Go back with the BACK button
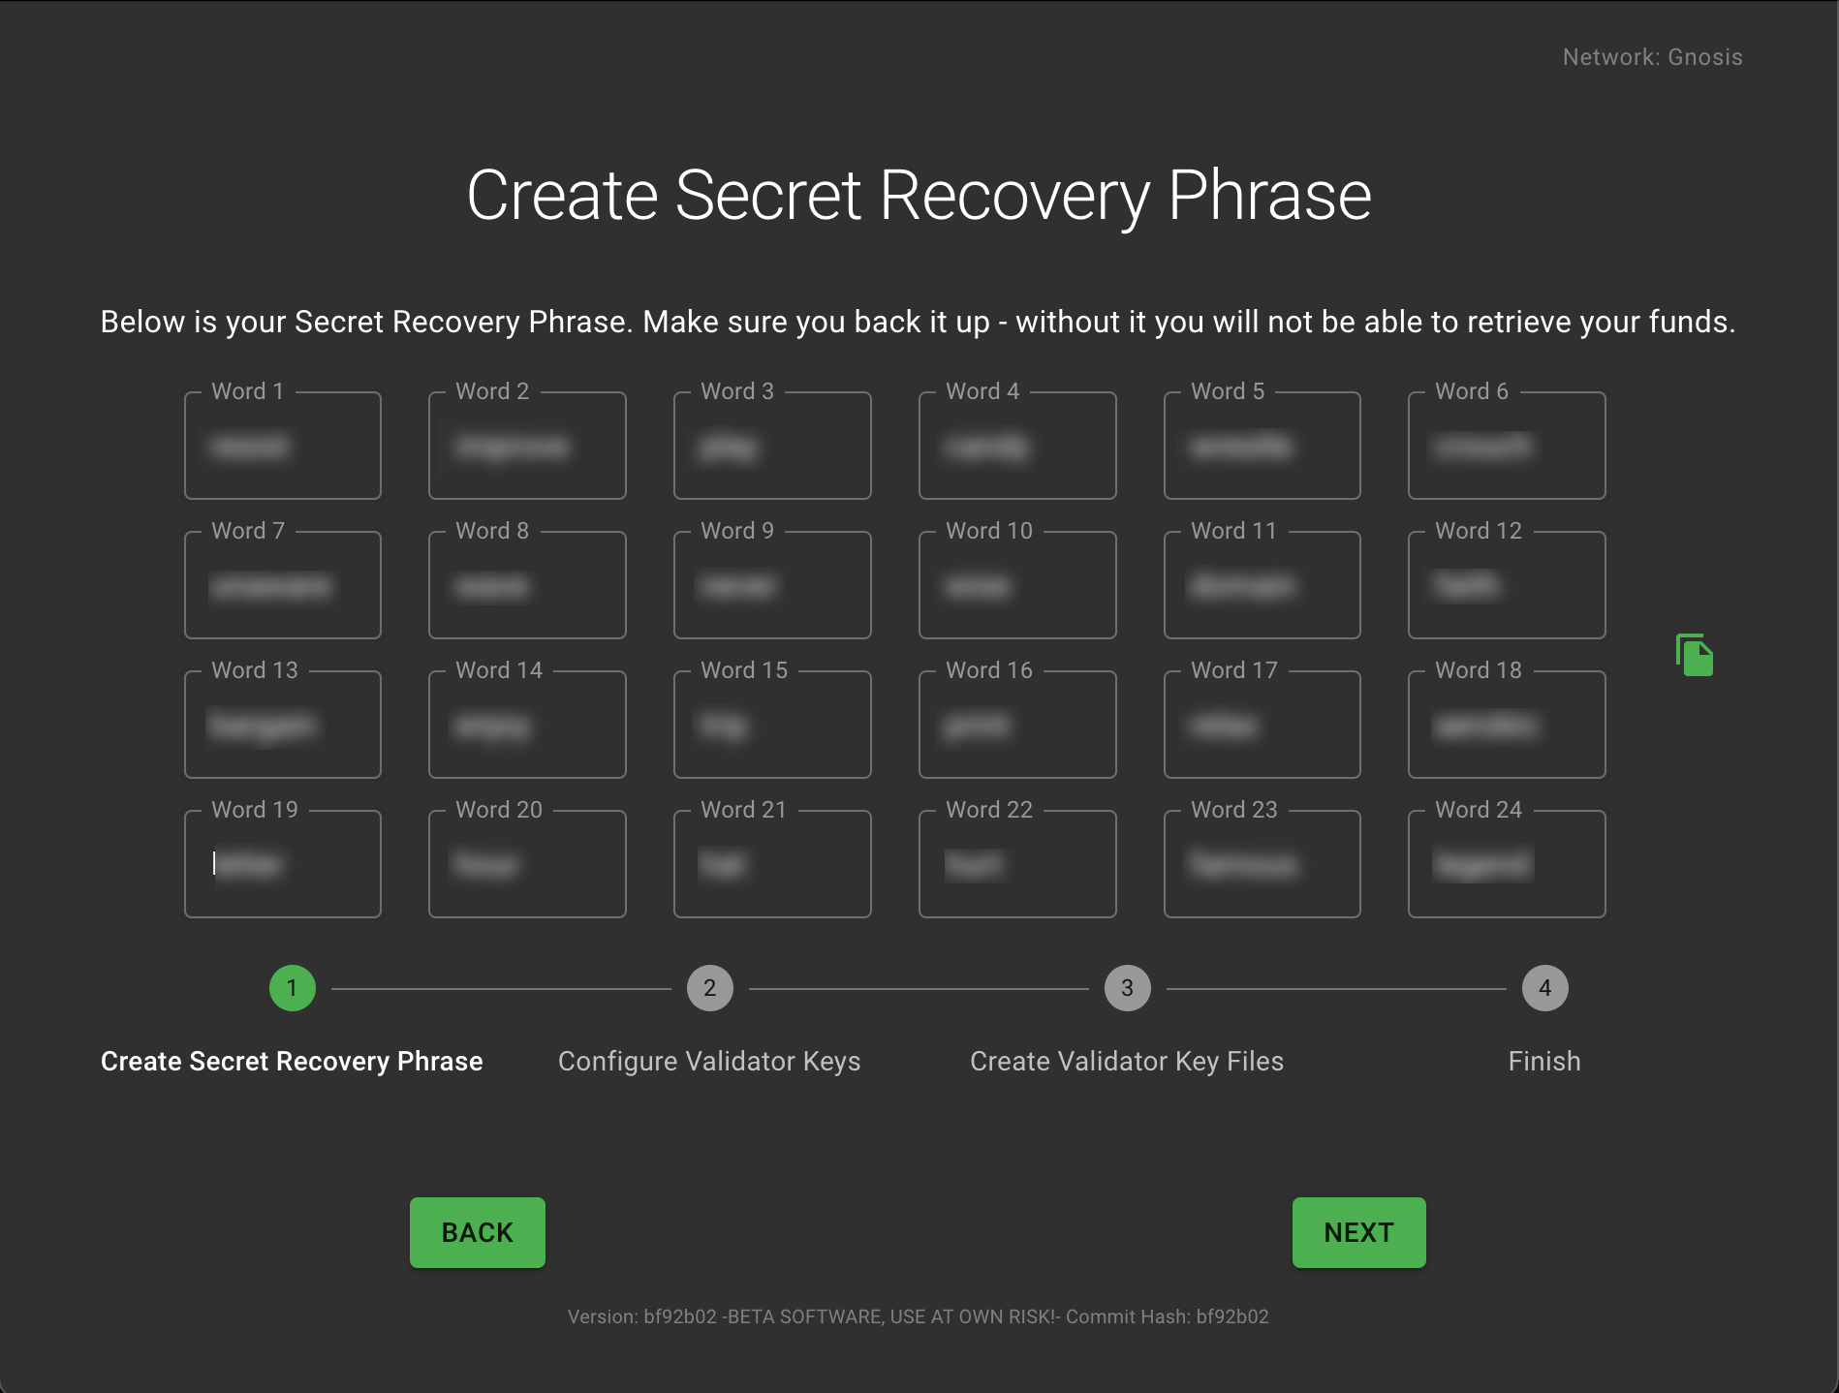 [x=477, y=1232]
